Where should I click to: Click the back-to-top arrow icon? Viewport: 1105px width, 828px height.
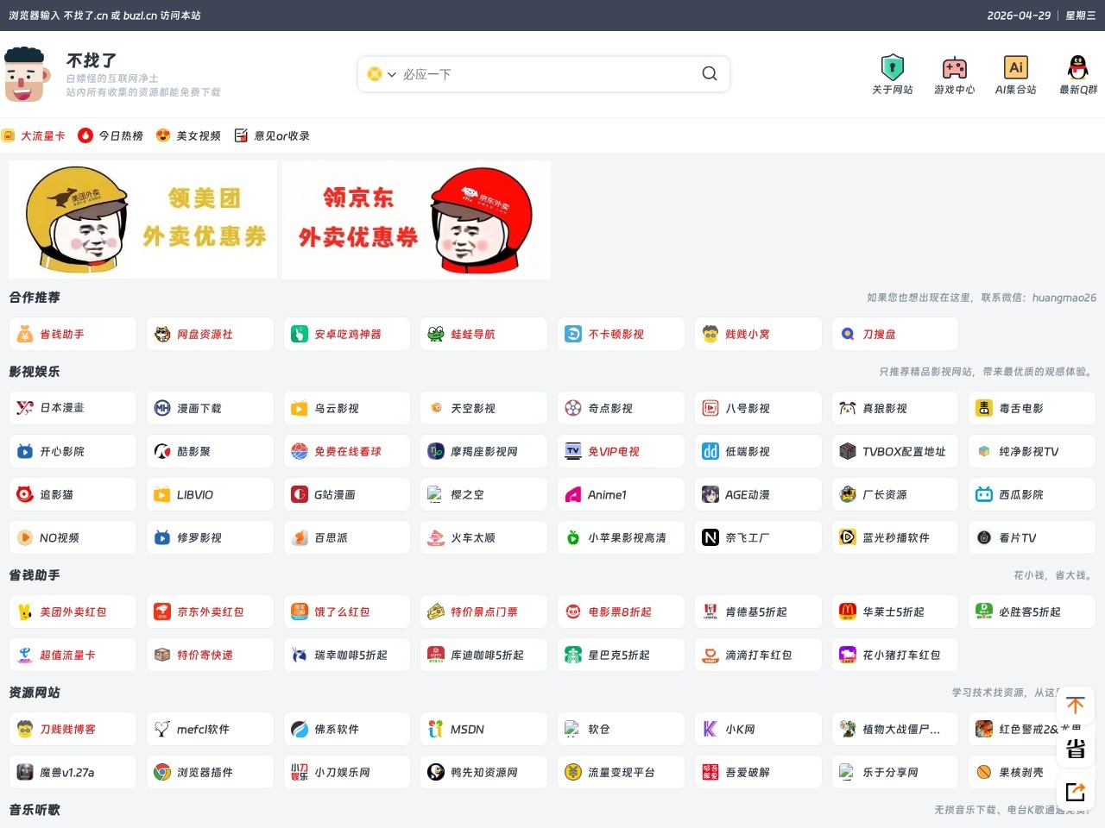point(1076,706)
